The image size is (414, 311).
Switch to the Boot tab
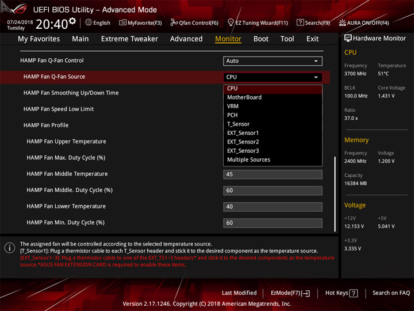point(261,39)
